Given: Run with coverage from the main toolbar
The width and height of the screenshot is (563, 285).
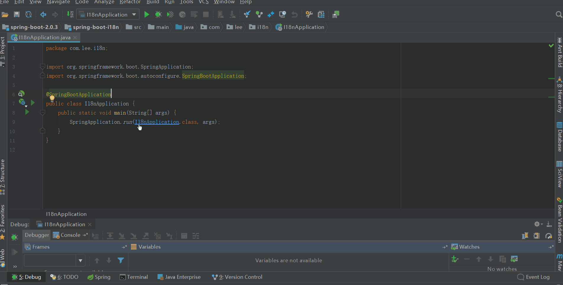Looking at the screenshot, I should pyautogui.click(x=170, y=14).
